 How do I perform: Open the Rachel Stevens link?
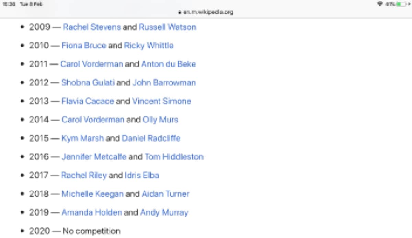click(92, 27)
